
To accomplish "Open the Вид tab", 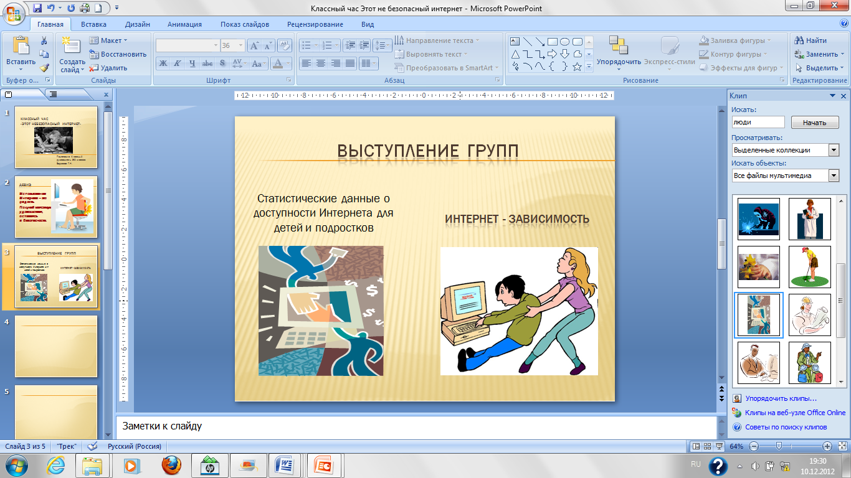I will click(368, 24).
